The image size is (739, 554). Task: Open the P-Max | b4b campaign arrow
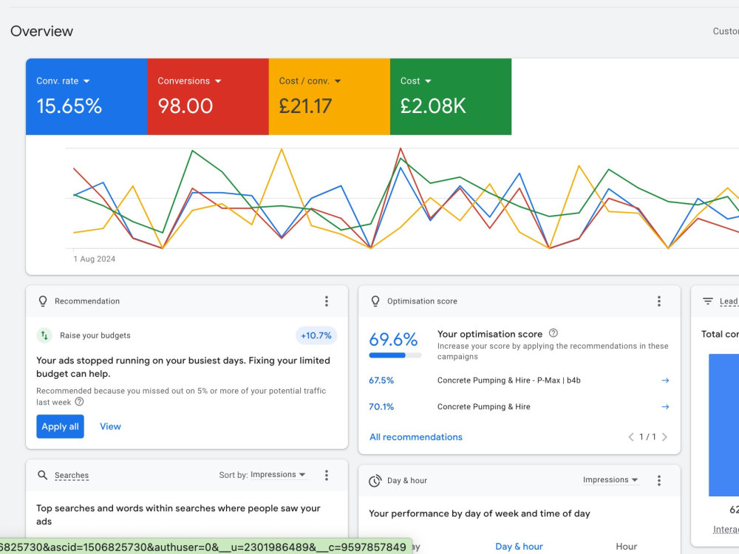point(665,380)
